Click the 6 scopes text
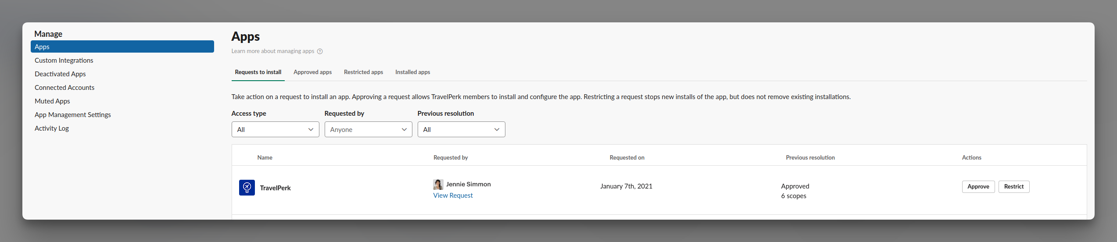The height and width of the screenshot is (242, 1117). point(794,196)
